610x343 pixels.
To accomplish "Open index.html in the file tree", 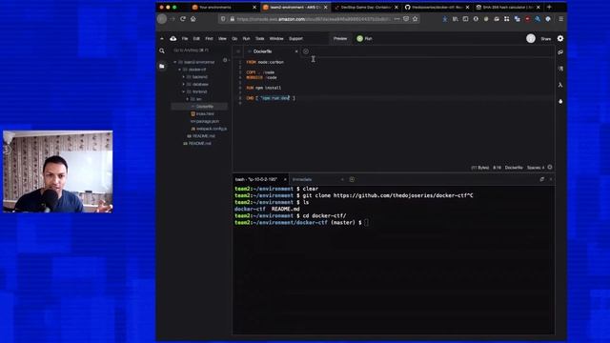I will pyautogui.click(x=205, y=113).
